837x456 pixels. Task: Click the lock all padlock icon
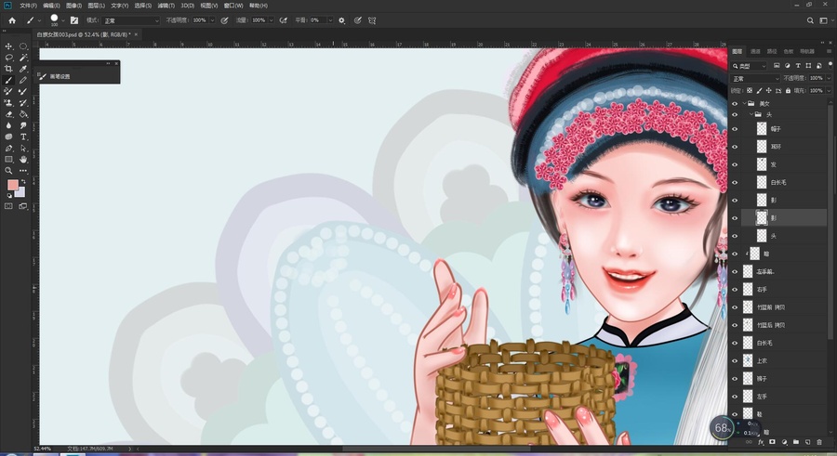(788, 91)
